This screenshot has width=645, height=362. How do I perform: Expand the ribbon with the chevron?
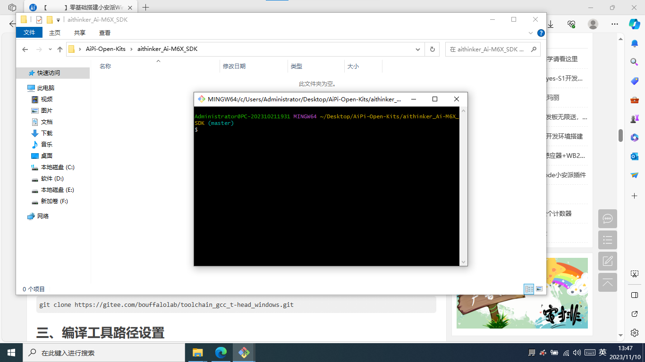pyautogui.click(x=530, y=33)
